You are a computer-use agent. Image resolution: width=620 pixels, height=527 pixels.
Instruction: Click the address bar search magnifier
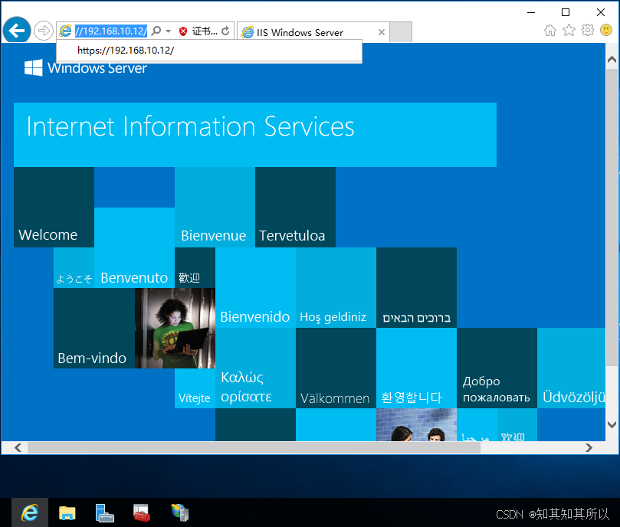(x=156, y=31)
